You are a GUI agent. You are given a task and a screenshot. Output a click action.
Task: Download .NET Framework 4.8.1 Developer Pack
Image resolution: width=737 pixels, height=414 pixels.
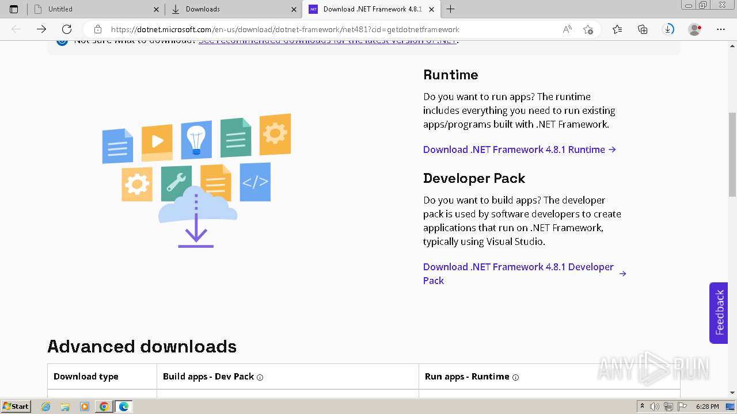[524, 274]
